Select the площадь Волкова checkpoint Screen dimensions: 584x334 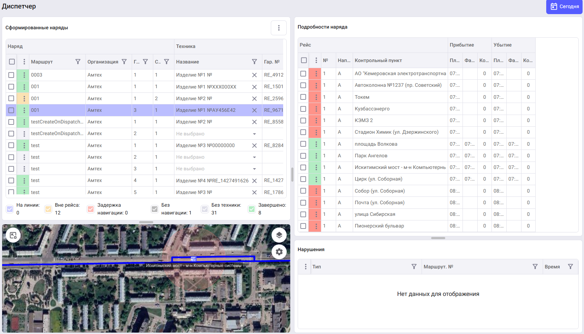[x=400, y=144]
